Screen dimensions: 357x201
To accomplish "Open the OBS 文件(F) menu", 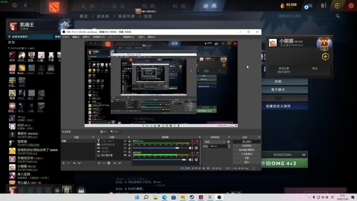I will (66, 37).
